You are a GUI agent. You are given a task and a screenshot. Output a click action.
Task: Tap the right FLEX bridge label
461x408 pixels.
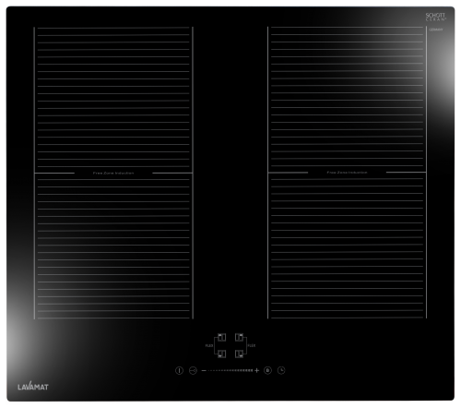(x=252, y=345)
